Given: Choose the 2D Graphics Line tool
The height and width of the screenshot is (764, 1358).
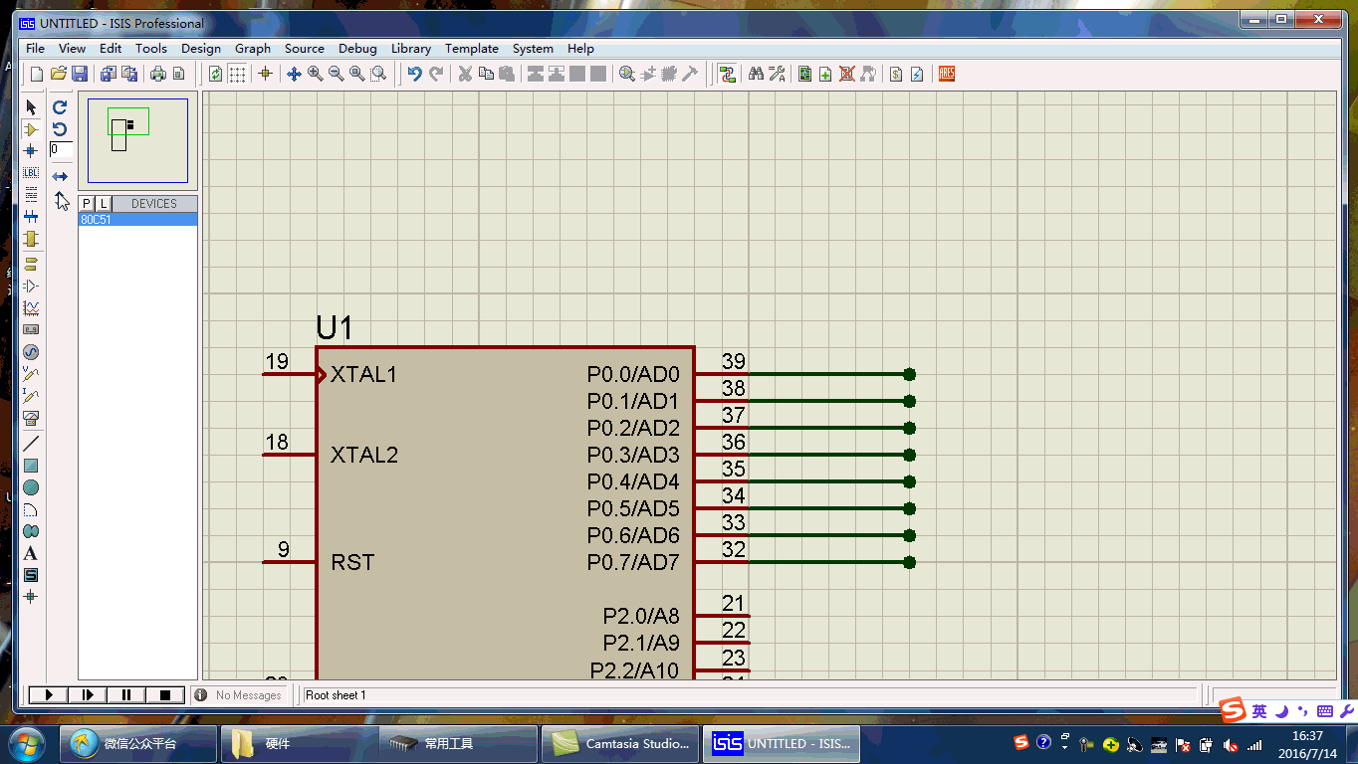Looking at the screenshot, I should tap(31, 444).
